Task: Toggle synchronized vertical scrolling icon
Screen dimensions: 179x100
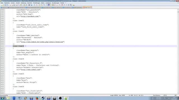Action: click(x=39, y=5)
